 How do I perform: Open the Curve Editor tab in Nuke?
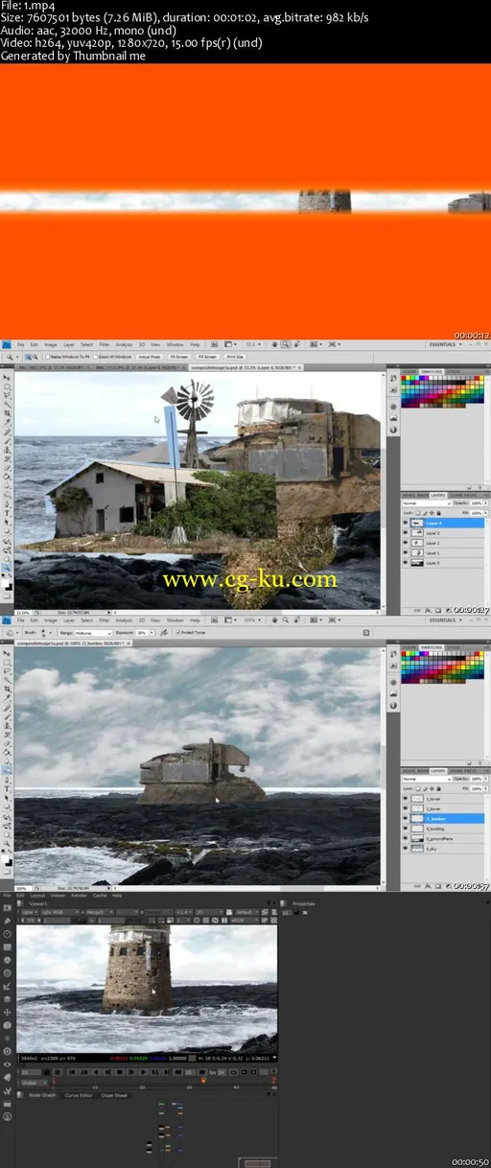pyautogui.click(x=79, y=1094)
